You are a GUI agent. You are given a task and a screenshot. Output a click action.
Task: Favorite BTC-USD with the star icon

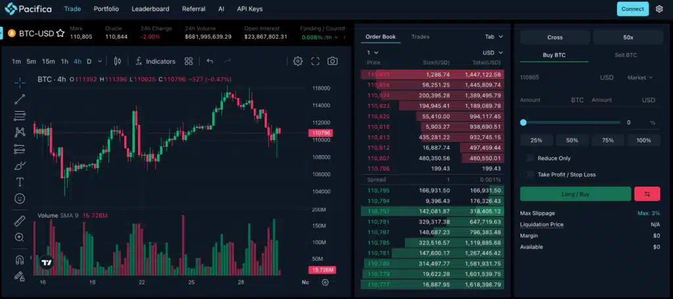60,33
